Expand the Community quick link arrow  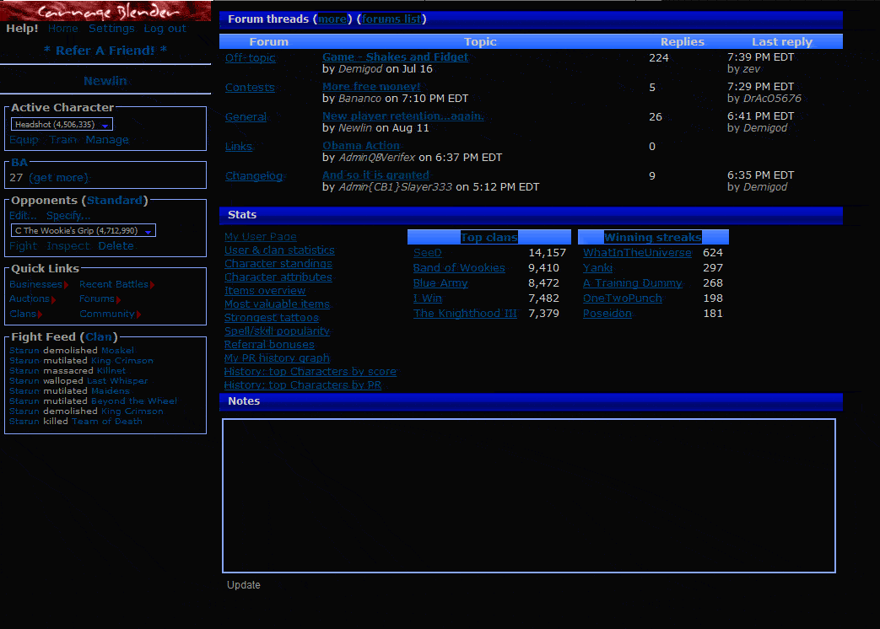[x=138, y=314]
